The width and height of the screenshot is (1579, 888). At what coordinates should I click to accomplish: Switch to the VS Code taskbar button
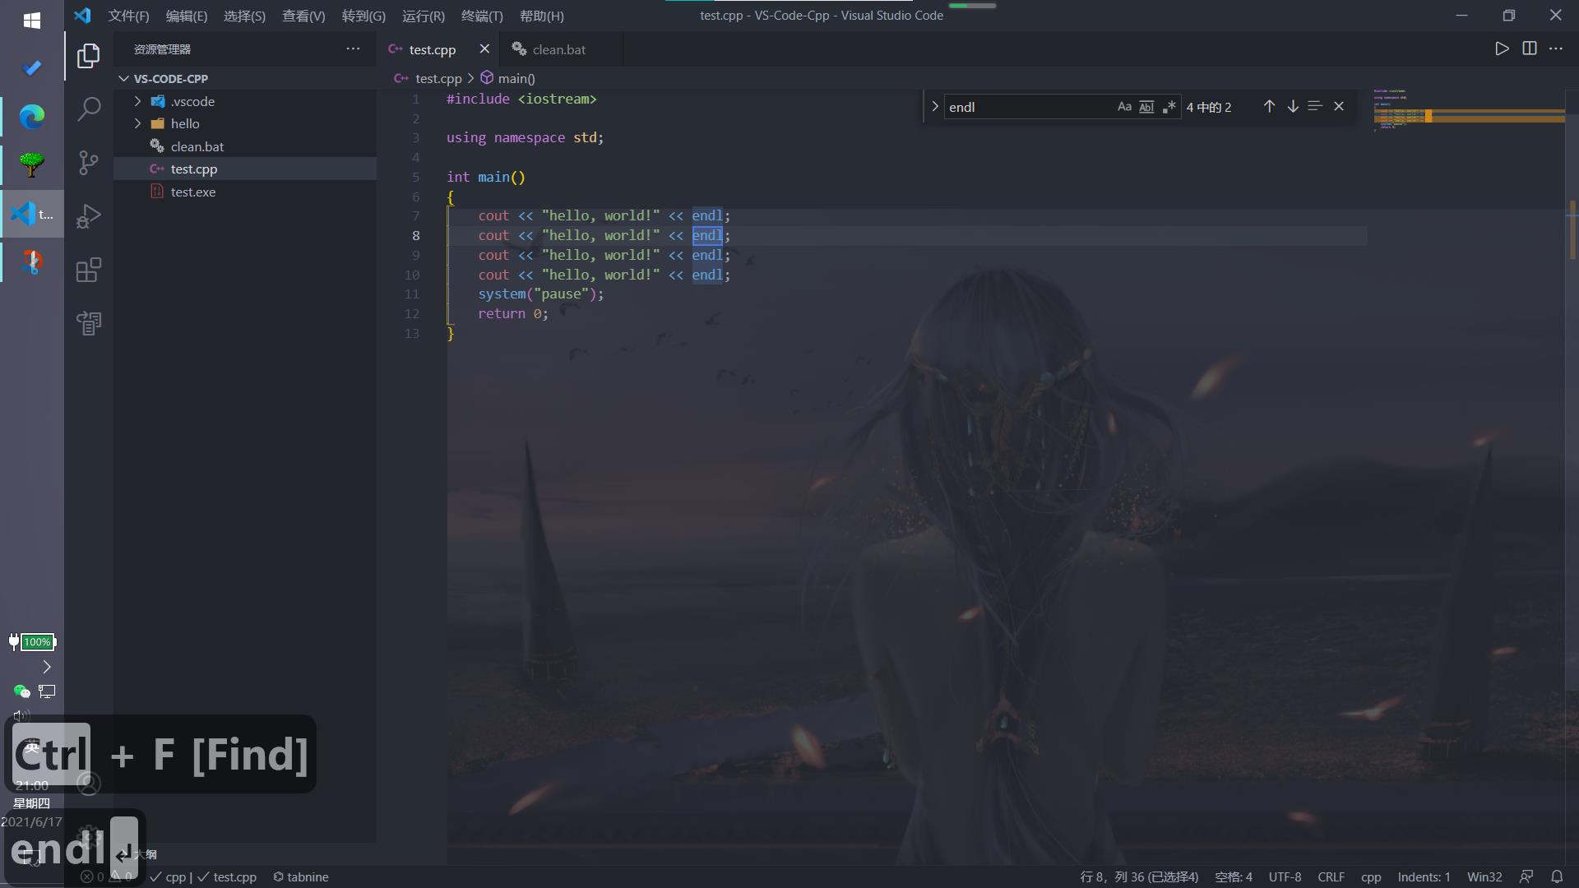(x=32, y=214)
